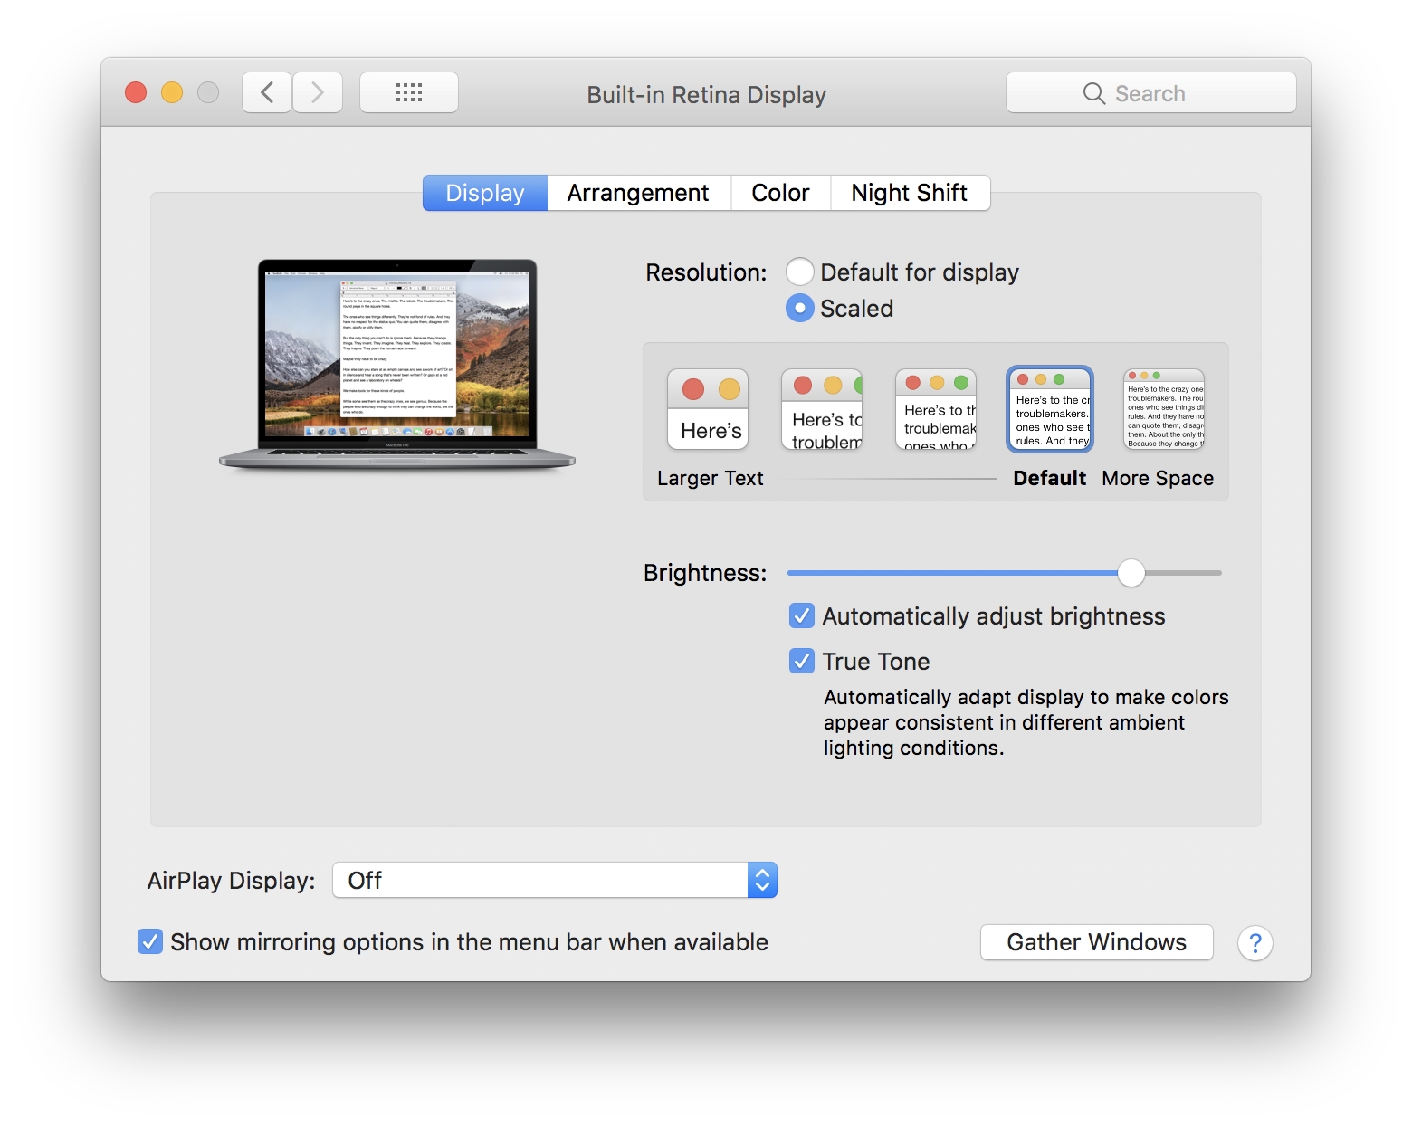Click the "Brightness:" label
The width and height of the screenshot is (1412, 1126).
pos(705,573)
